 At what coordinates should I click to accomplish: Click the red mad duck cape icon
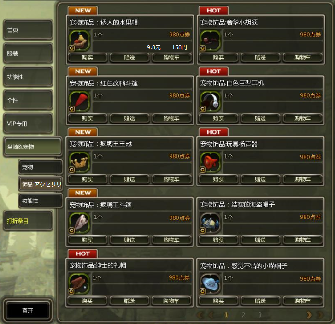tap(79, 101)
